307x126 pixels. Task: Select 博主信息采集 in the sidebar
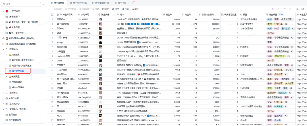point(18,71)
